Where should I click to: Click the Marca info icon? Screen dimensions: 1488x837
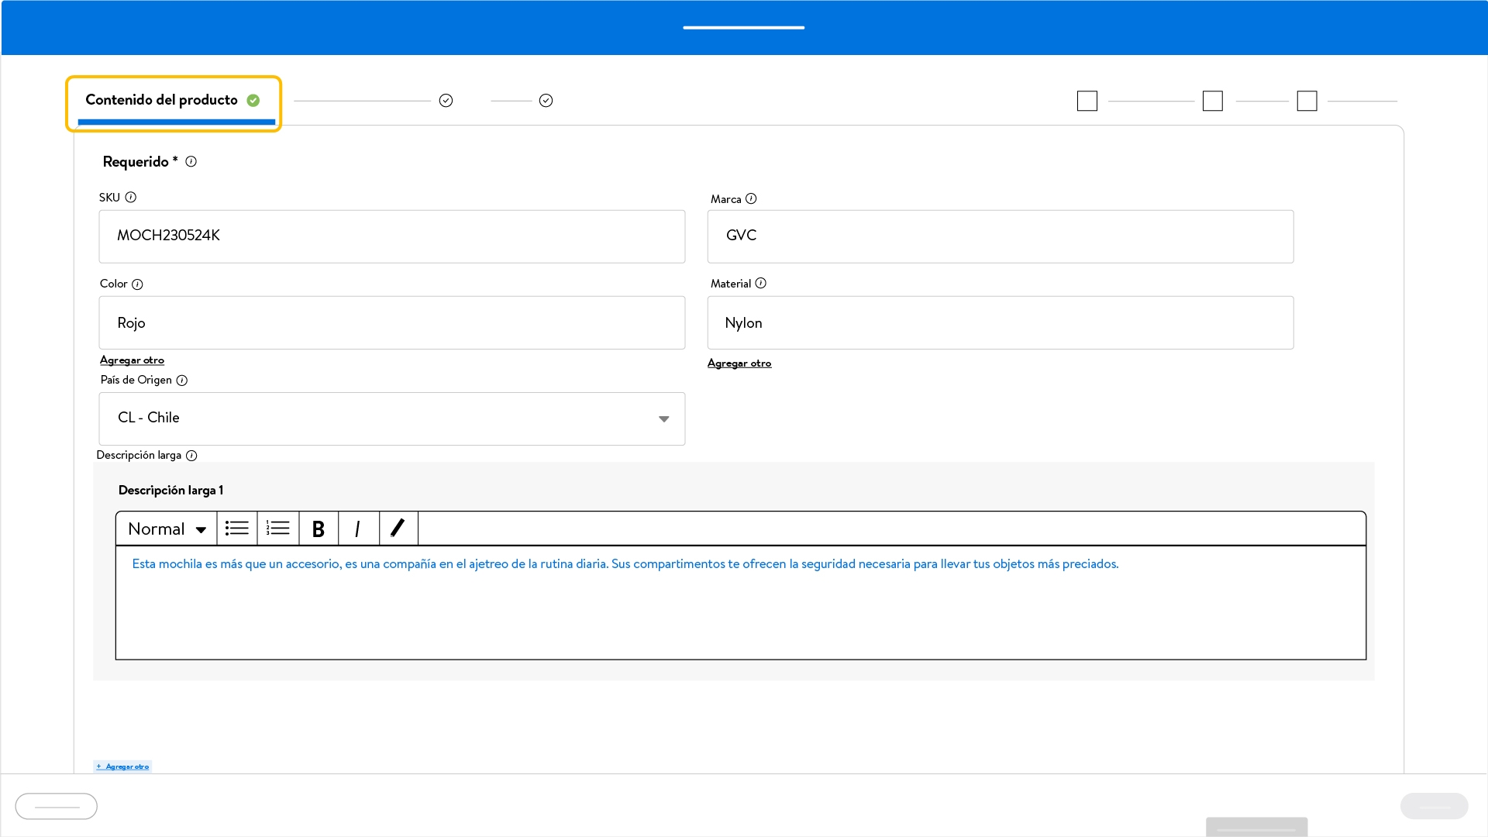click(x=751, y=199)
